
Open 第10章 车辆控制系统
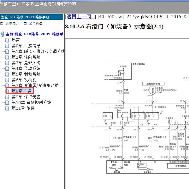32,102
